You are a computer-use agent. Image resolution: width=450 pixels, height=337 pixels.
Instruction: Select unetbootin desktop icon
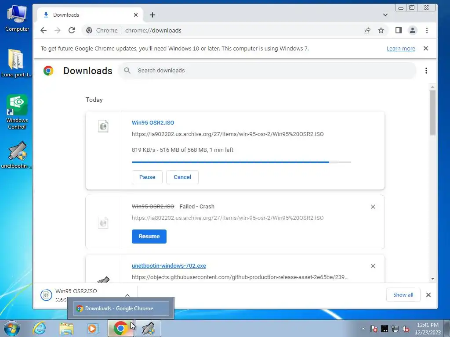tap(16, 155)
